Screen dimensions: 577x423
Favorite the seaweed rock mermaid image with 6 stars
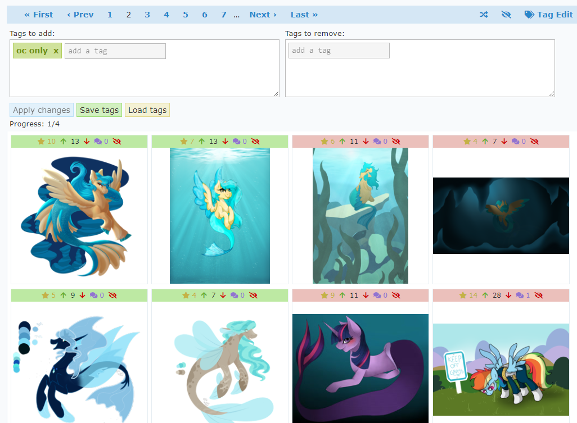pos(324,142)
